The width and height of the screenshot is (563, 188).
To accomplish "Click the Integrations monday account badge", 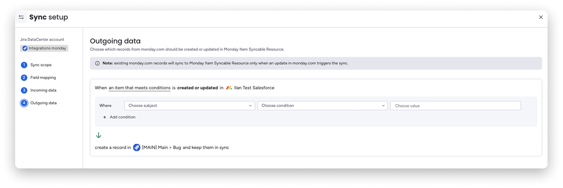I will (44, 48).
